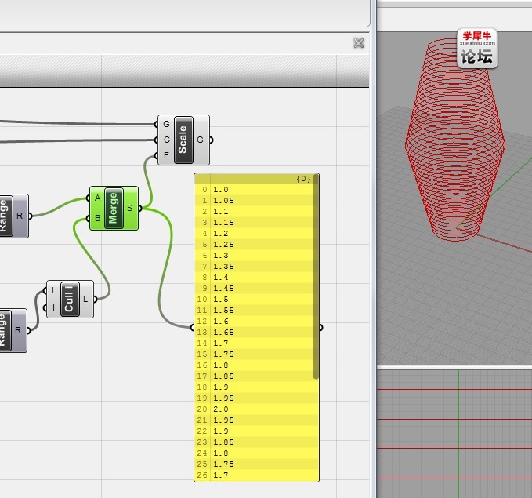This screenshot has height=498, width=532.
Task: Select panel row 23 value 1.85
Action: 256,442
